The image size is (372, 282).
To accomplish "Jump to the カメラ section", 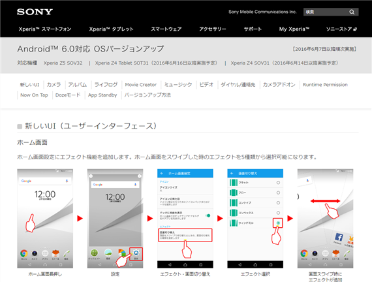I will (x=54, y=84).
